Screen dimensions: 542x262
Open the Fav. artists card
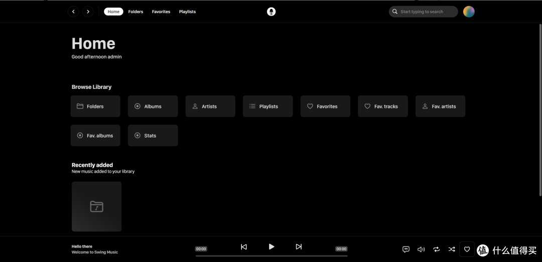click(441, 106)
